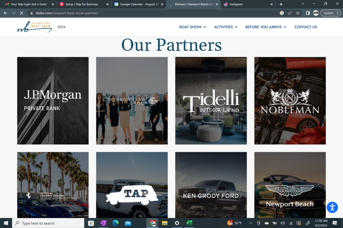Stop loading the page with the X button

(x=22, y=13)
